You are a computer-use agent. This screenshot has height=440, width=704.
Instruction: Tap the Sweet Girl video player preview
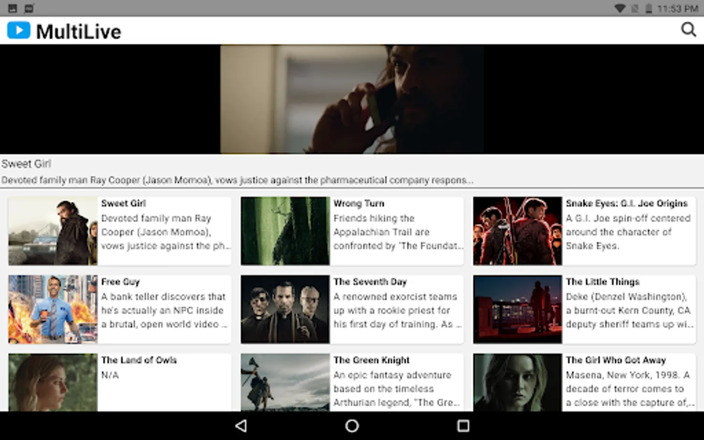coord(352,99)
